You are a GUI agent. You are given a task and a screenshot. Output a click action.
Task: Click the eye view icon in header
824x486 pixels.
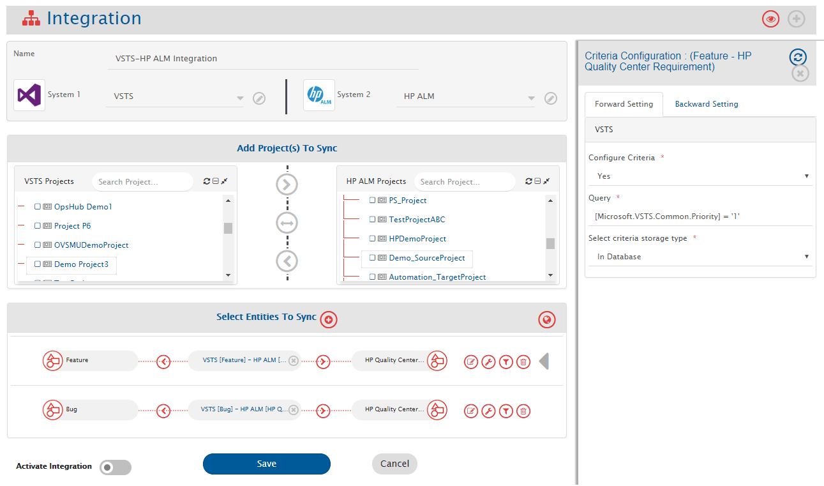tap(770, 19)
